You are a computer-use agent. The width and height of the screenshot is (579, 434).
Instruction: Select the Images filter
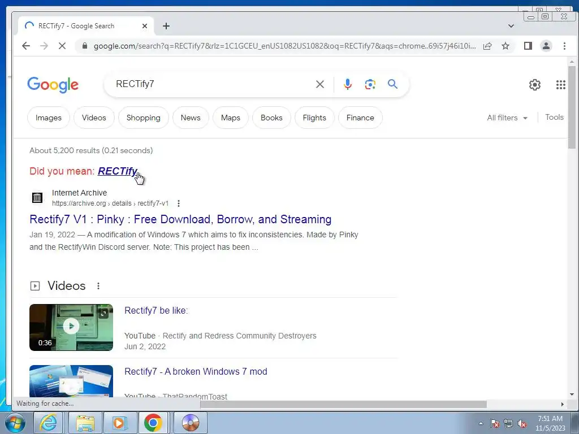click(x=49, y=118)
